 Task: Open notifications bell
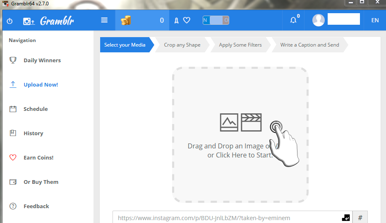[x=293, y=20]
